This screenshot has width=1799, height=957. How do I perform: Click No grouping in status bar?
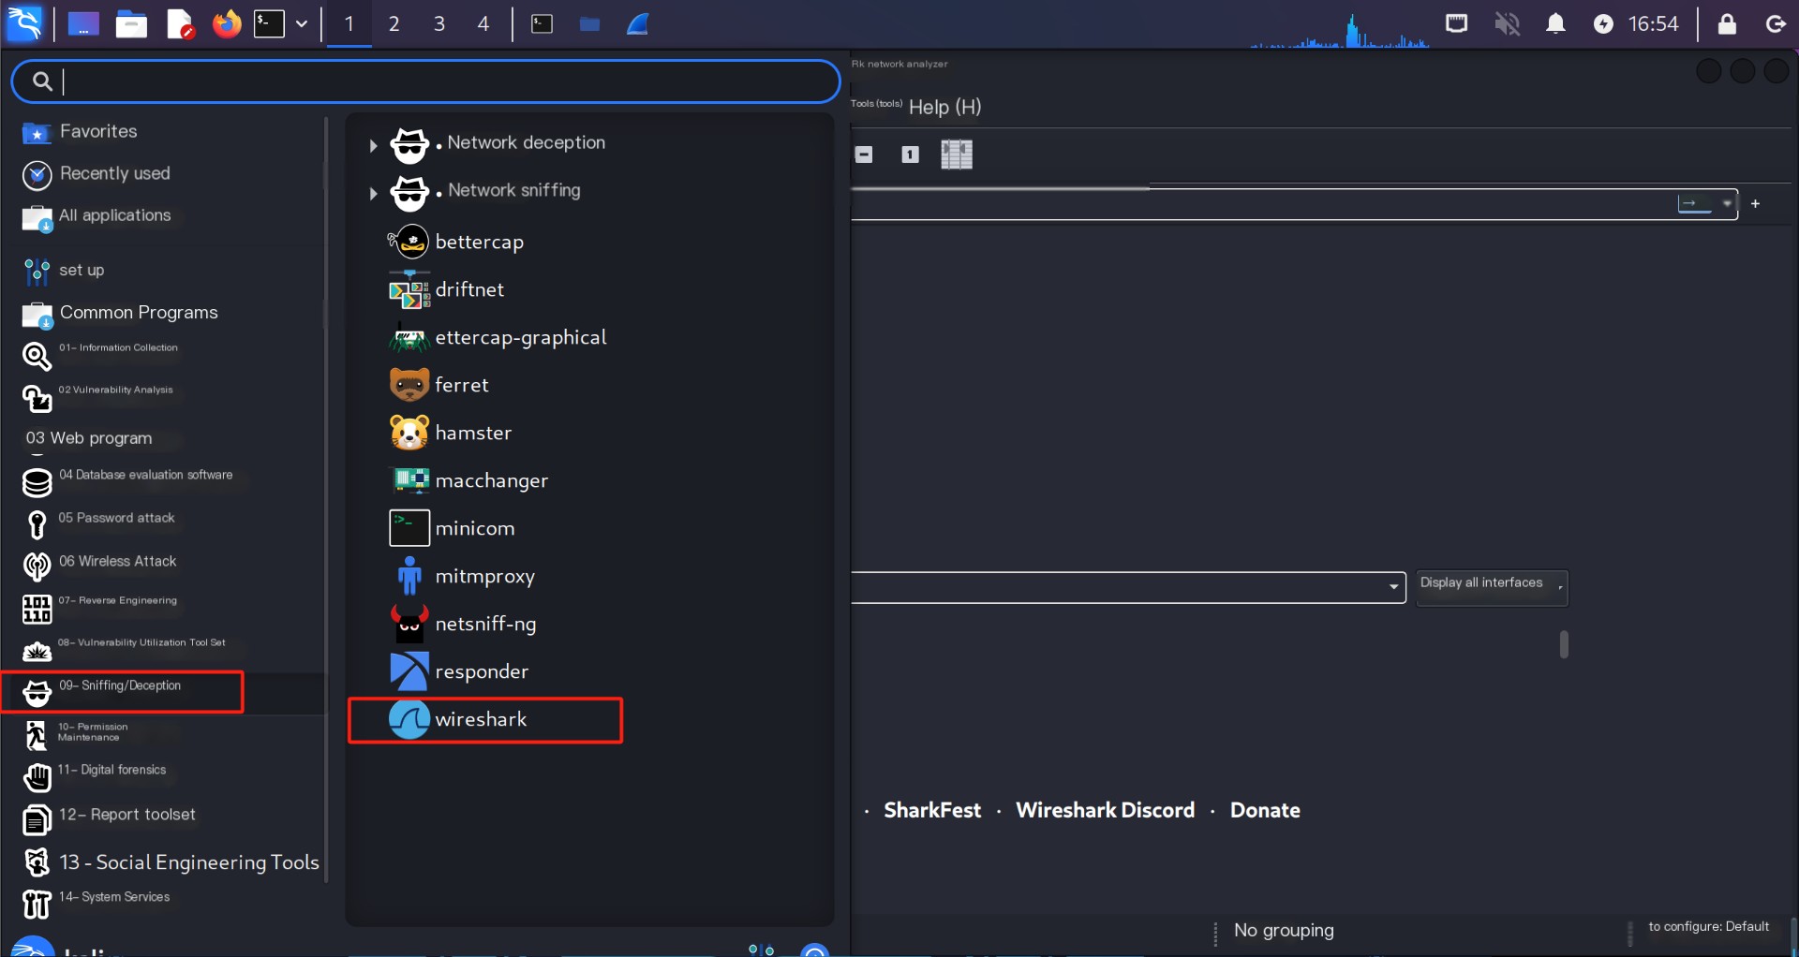pyautogui.click(x=1284, y=931)
